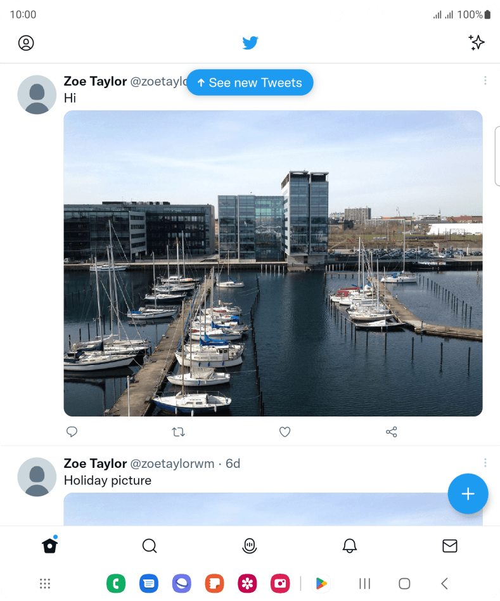500x601 pixels.
Task: Click the Twitter bird logo
Action: pyautogui.click(x=250, y=42)
